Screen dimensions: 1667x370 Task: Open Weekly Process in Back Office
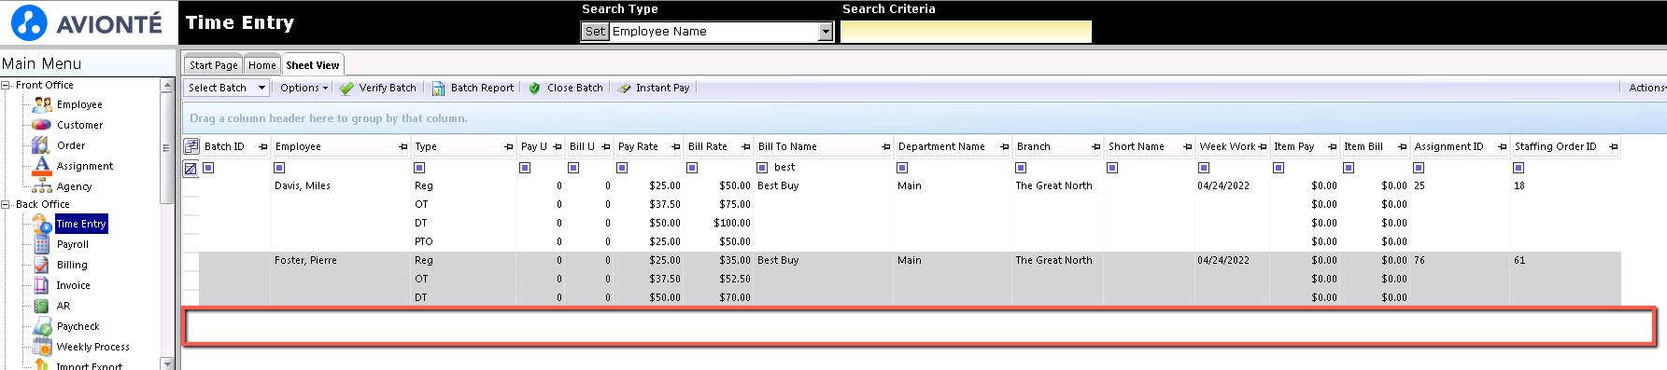coord(93,347)
